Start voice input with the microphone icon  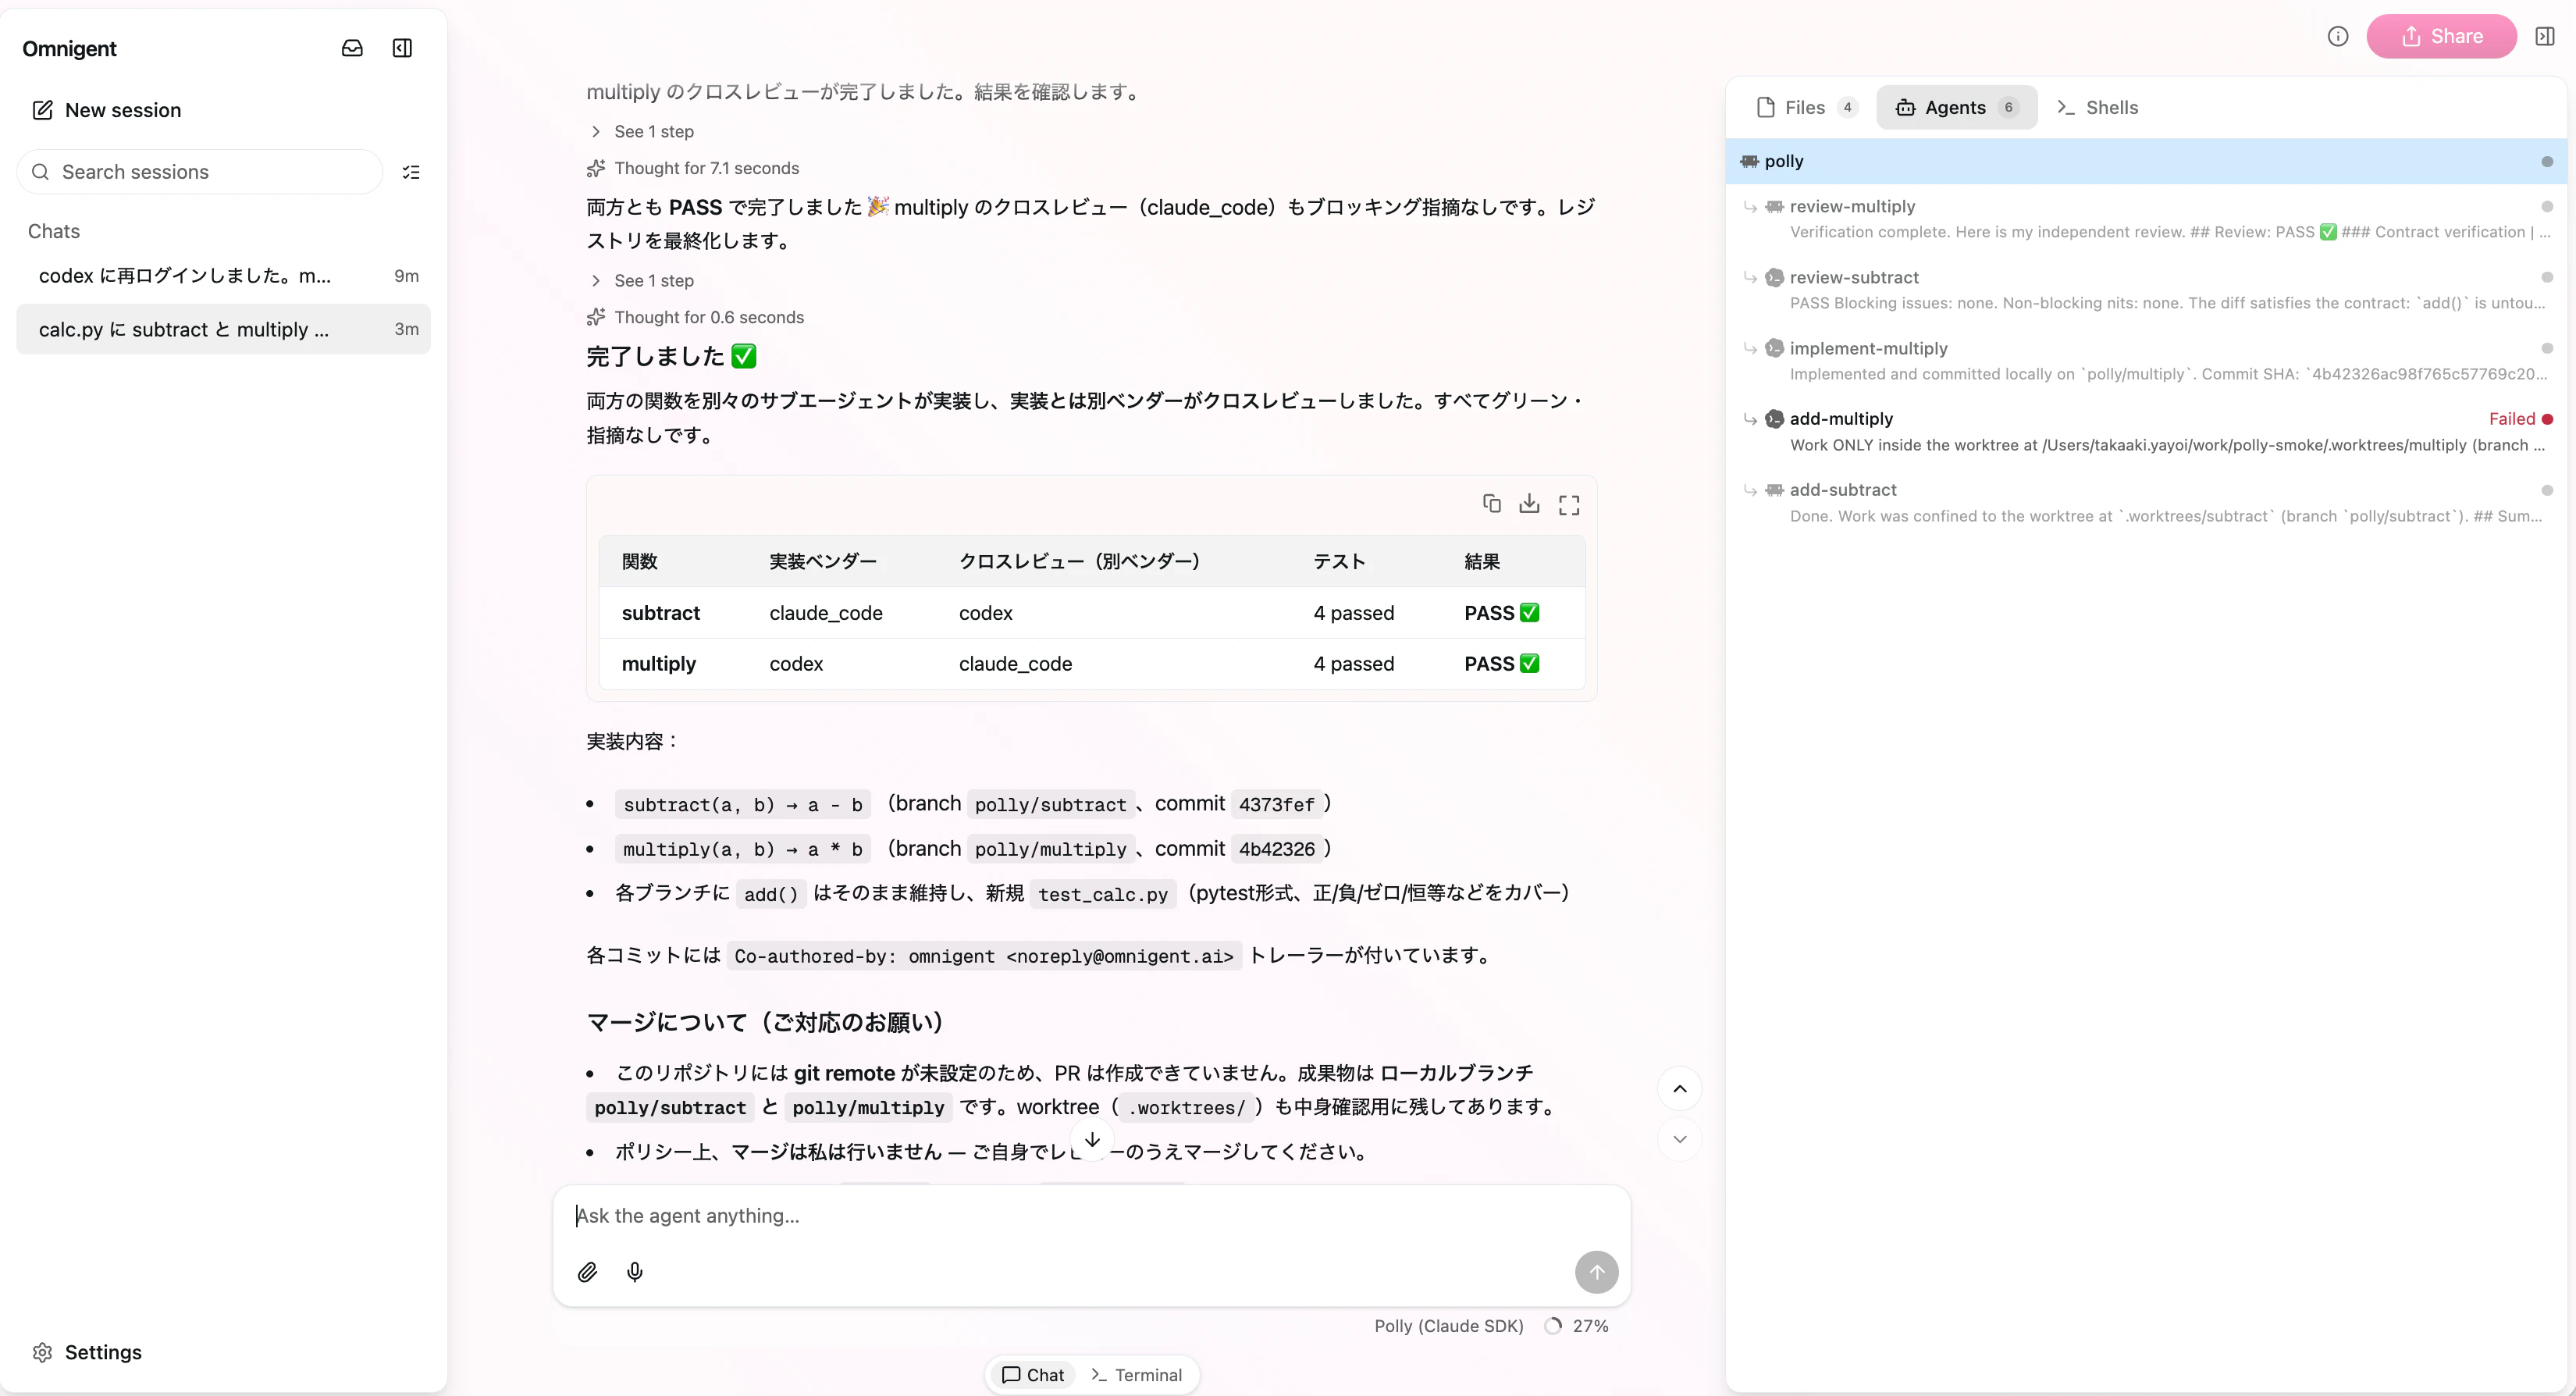[635, 1272]
